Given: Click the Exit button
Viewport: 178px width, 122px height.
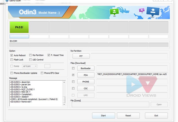Looking at the screenshot, I should pyautogui.click(x=156, y=116).
